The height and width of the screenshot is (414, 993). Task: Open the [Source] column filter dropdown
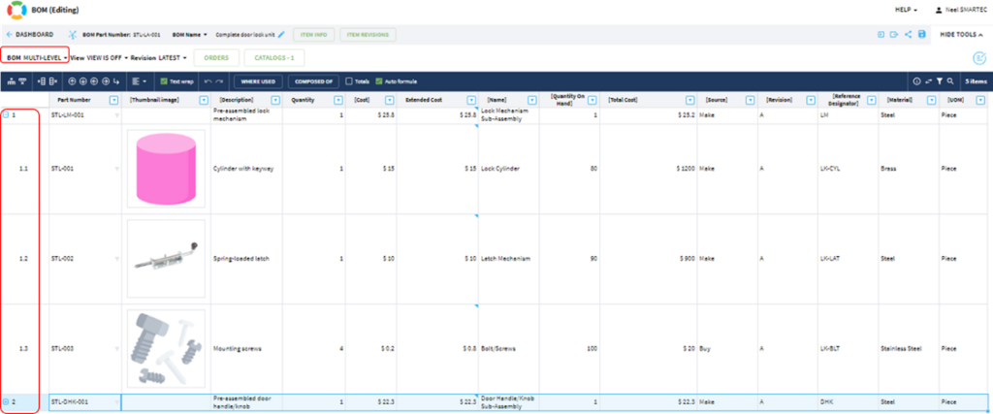click(750, 100)
